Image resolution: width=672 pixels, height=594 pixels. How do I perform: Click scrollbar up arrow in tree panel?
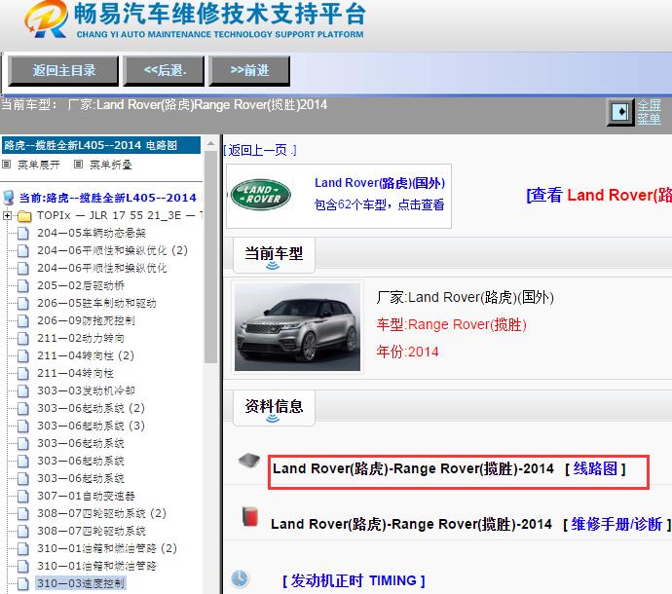[x=210, y=143]
